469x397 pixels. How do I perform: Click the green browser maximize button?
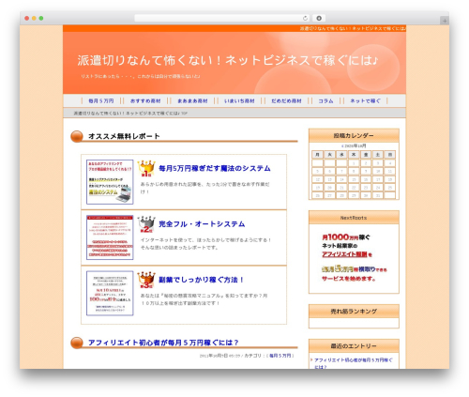(41, 18)
